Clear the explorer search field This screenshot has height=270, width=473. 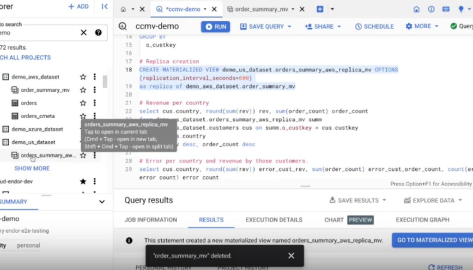(x=84, y=32)
